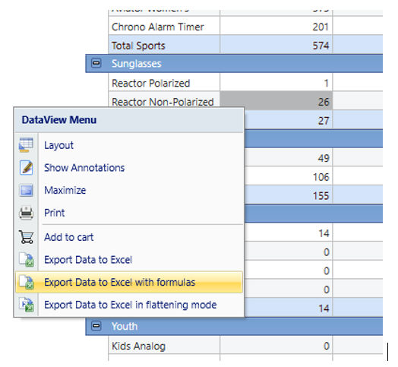Collapse the Youth group
The width and height of the screenshot is (398, 367).
pos(96,326)
